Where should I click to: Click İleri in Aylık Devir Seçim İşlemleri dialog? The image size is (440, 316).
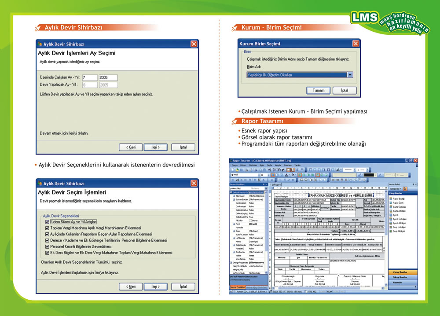click(x=155, y=287)
